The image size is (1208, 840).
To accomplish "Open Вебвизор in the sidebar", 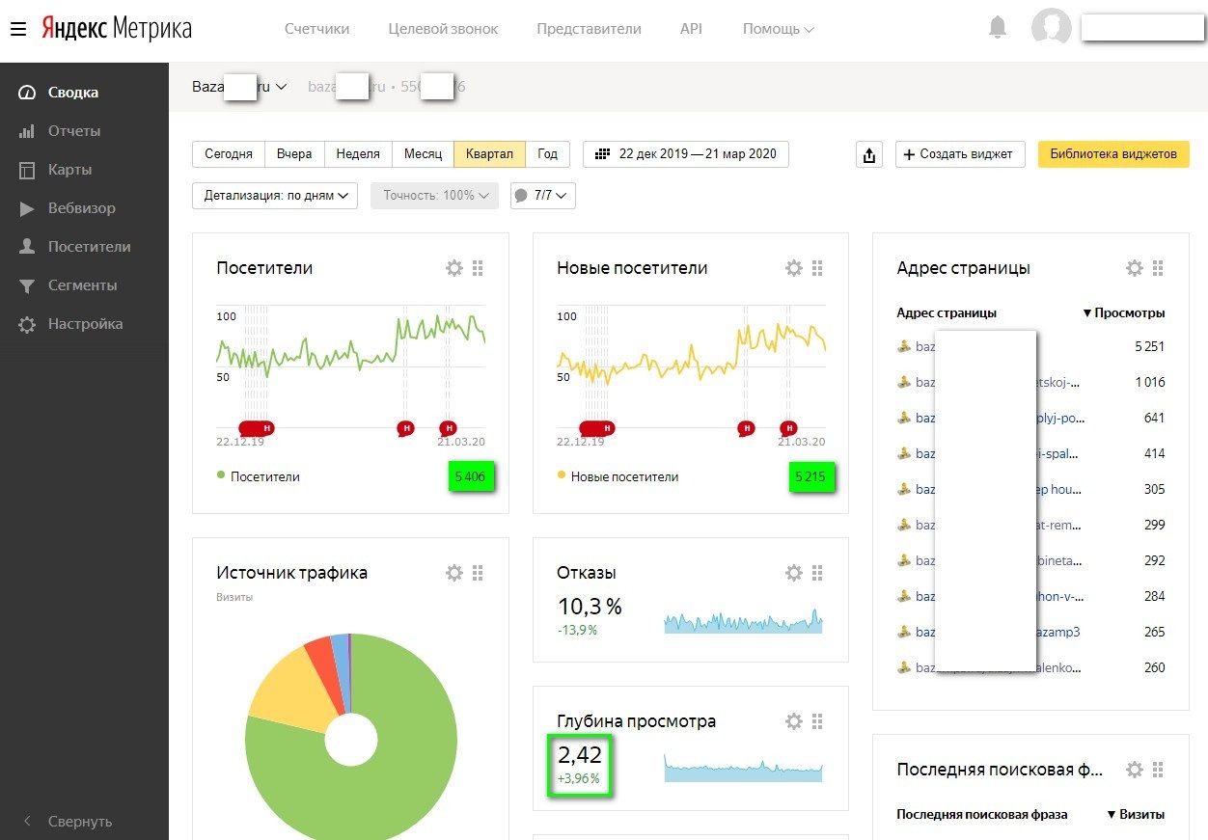I will [x=81, y=208].
